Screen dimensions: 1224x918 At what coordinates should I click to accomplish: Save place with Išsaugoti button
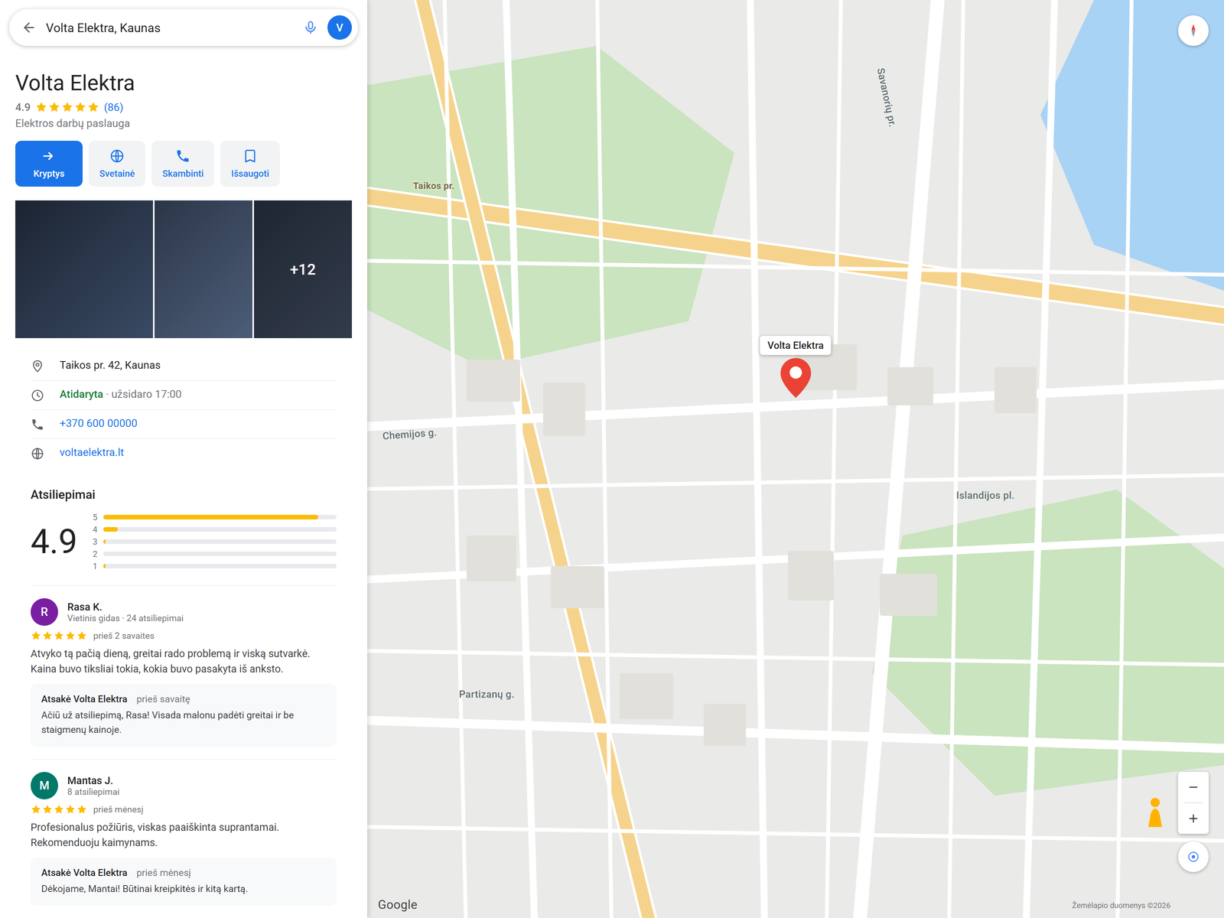[250, 164]
